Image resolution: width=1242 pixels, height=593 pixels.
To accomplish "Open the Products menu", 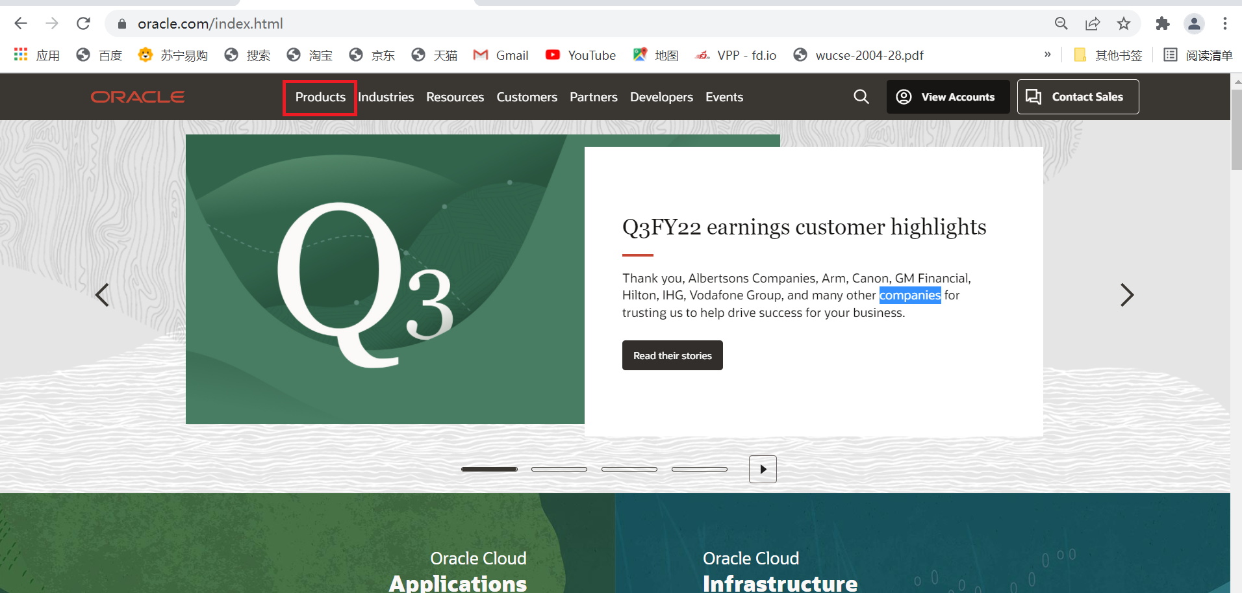I will (x=320, y=97).
